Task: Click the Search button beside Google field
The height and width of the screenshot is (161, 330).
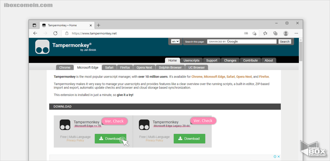Action: 285,42
